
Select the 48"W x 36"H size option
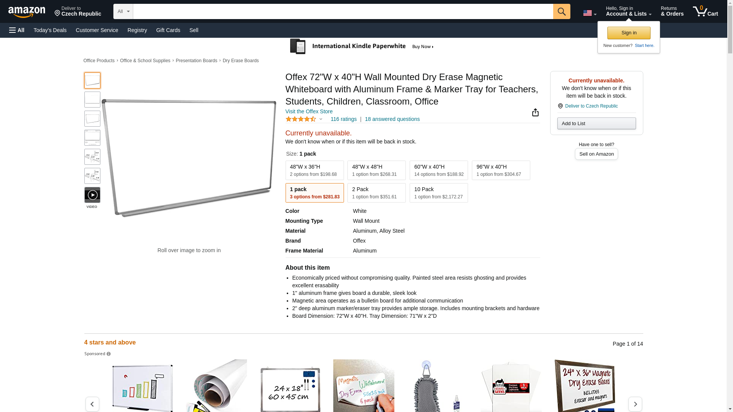(x=314, y=170)
